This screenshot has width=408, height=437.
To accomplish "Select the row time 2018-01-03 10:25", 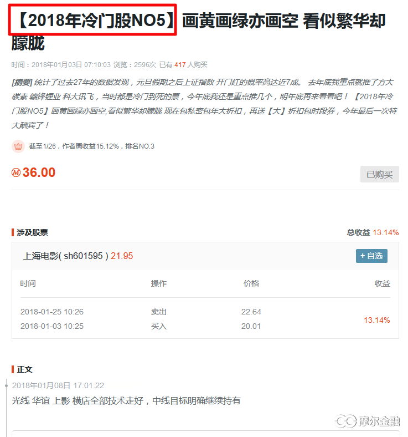I will coord(52,326).
